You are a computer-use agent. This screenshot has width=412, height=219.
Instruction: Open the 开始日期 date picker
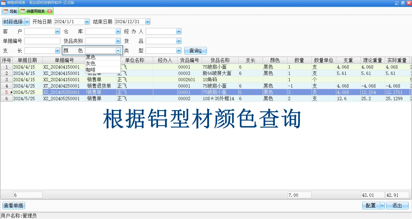click(87, 21)
